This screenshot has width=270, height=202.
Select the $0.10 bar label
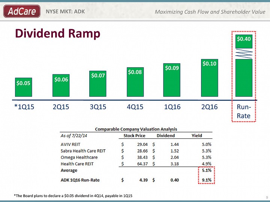tap(209, 64)
